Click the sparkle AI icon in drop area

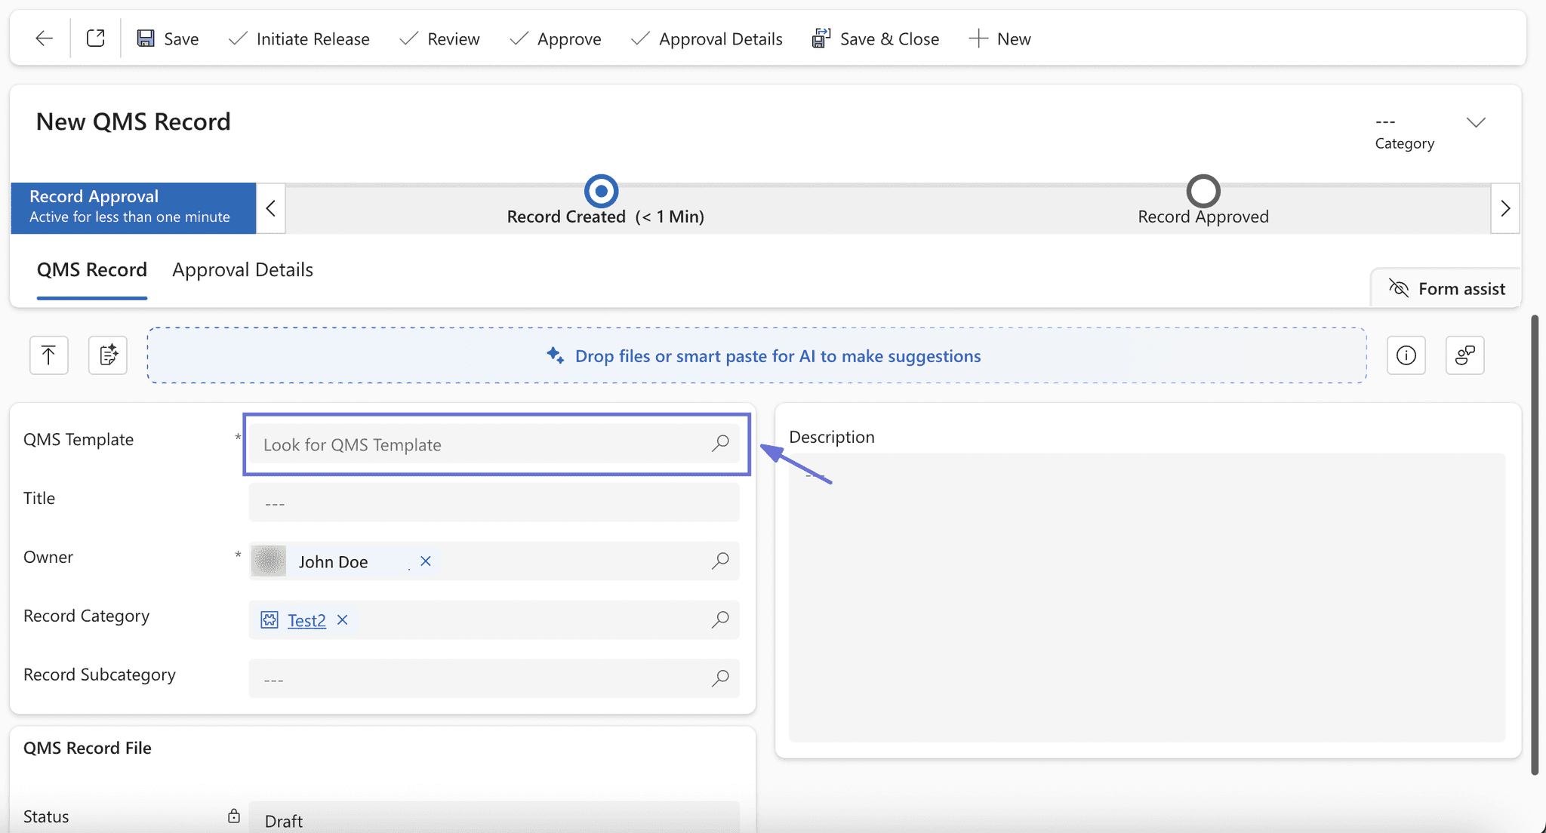(556, 355)
